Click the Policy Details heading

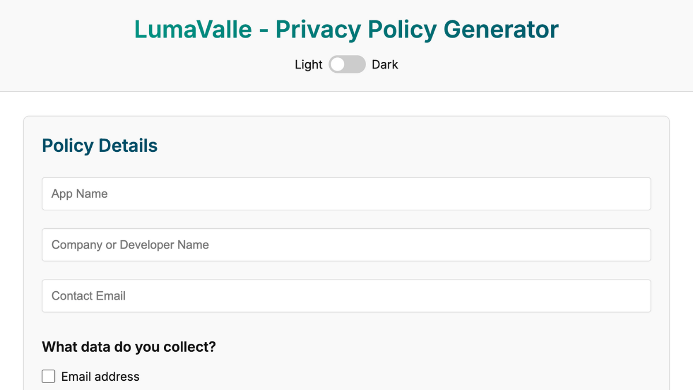[100, 146]
